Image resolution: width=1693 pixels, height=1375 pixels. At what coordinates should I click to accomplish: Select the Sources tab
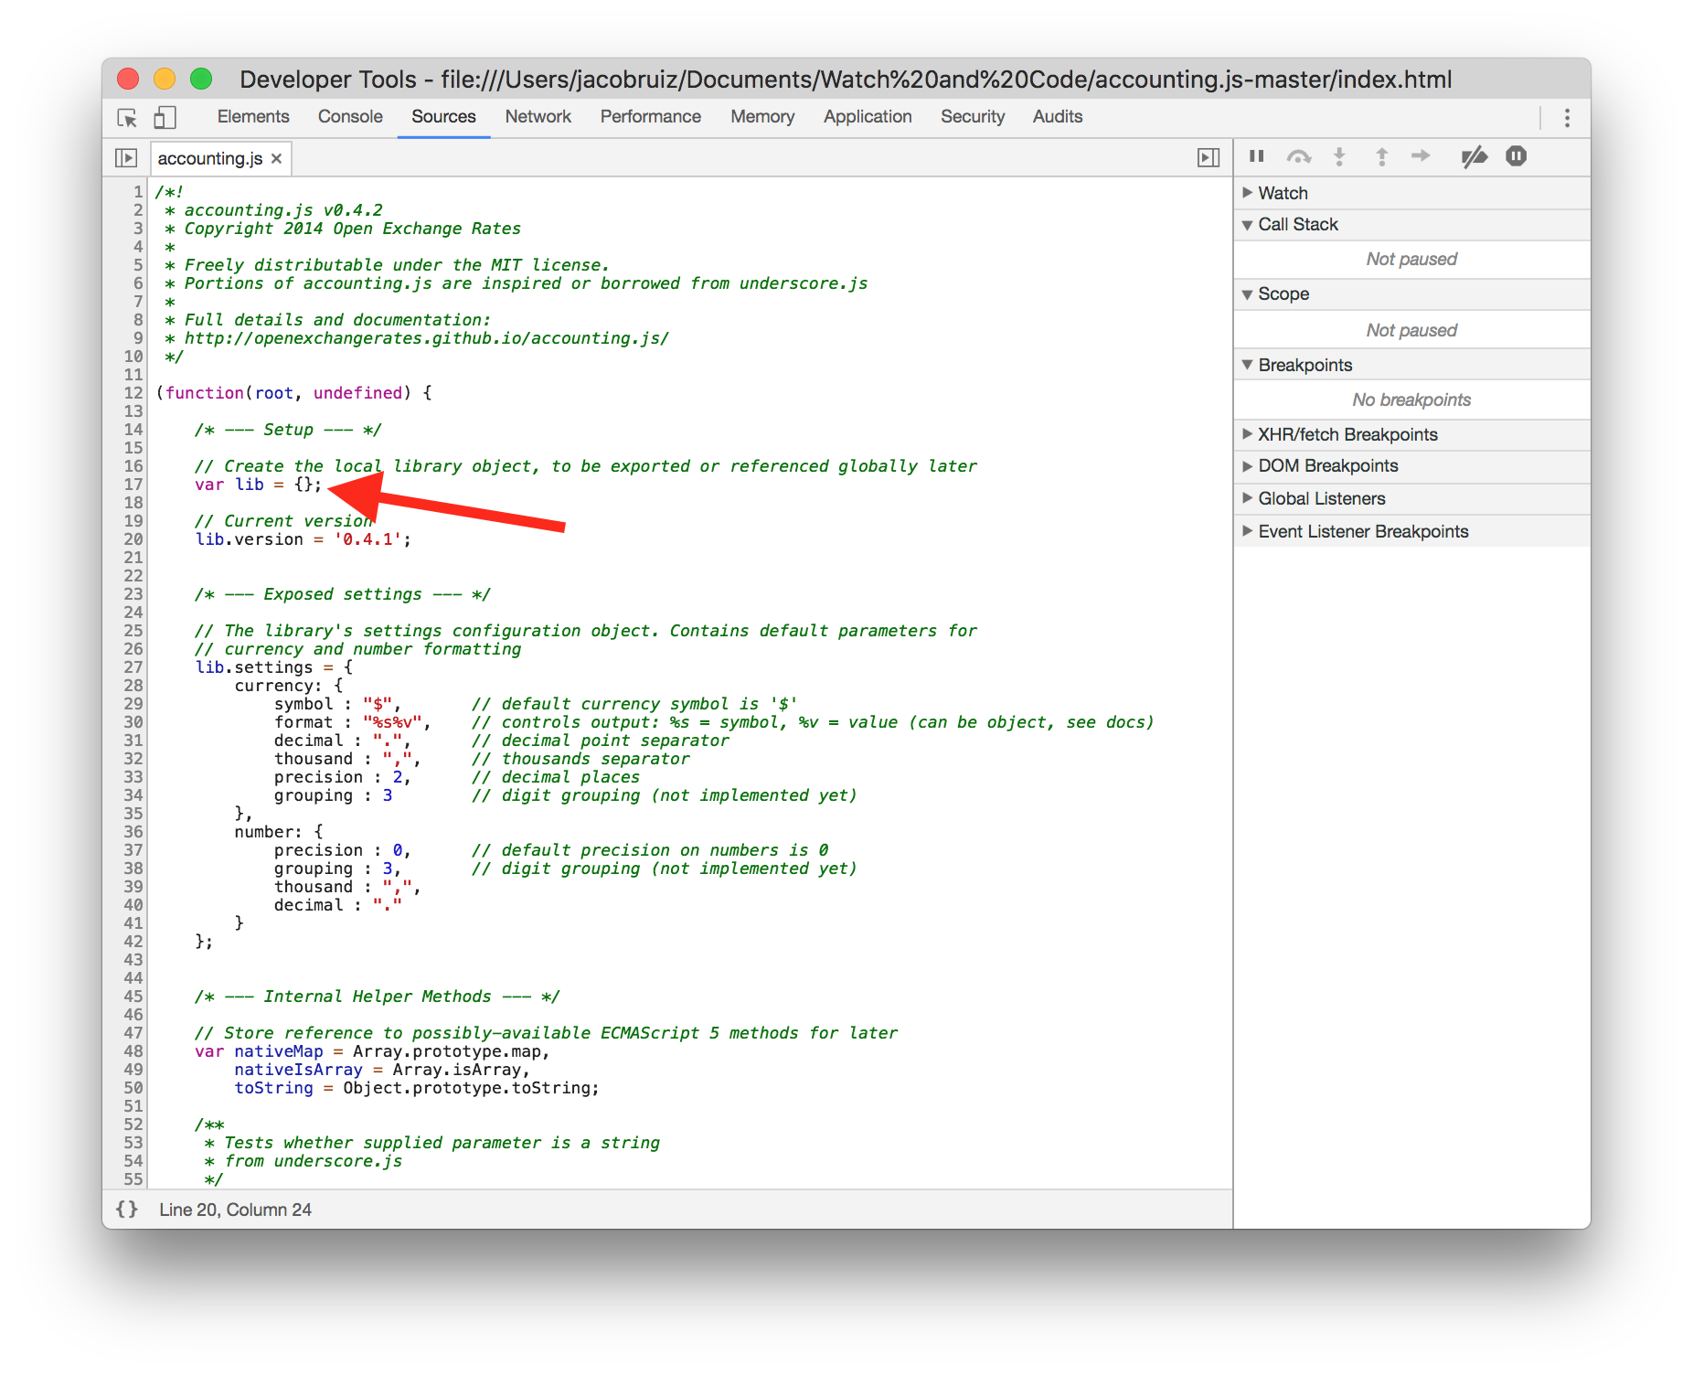tap(443, 116)
